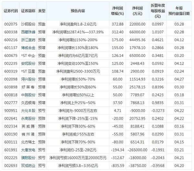The image size is (194, 171).
Task: Select stock code 600319
Action: click(11, 71)
